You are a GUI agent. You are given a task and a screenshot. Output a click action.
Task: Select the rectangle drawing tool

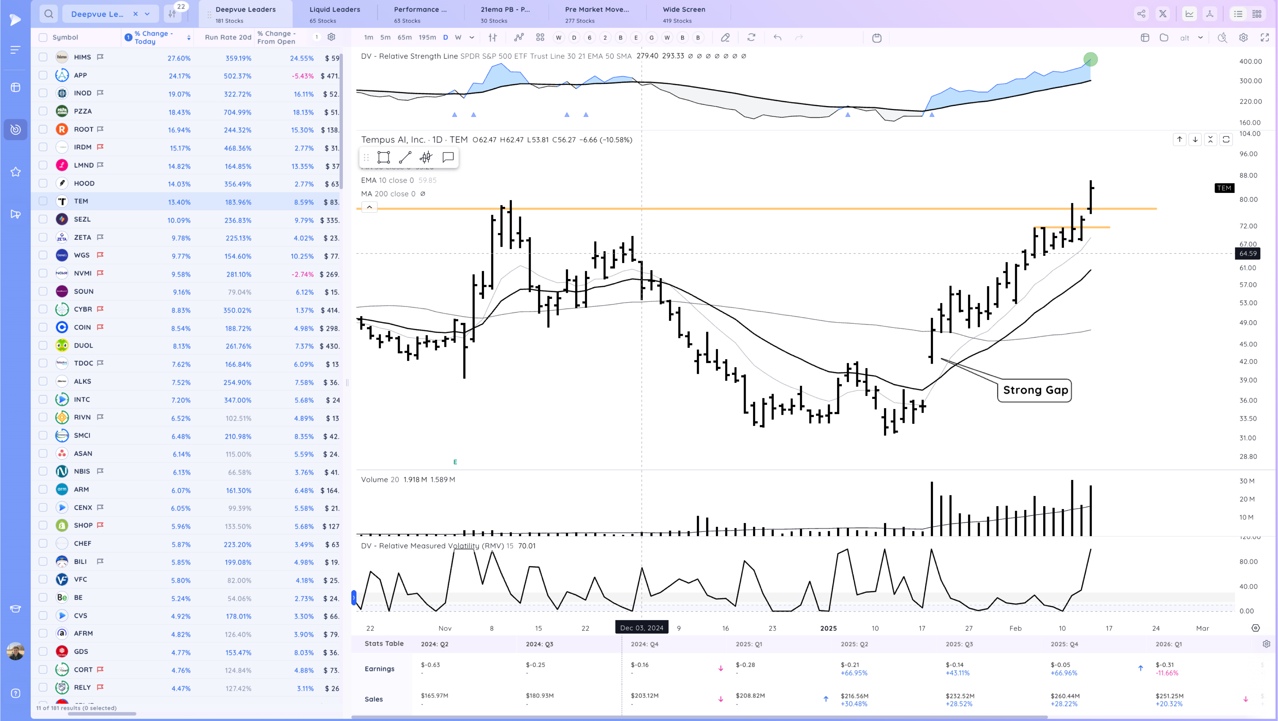point(383,158)
